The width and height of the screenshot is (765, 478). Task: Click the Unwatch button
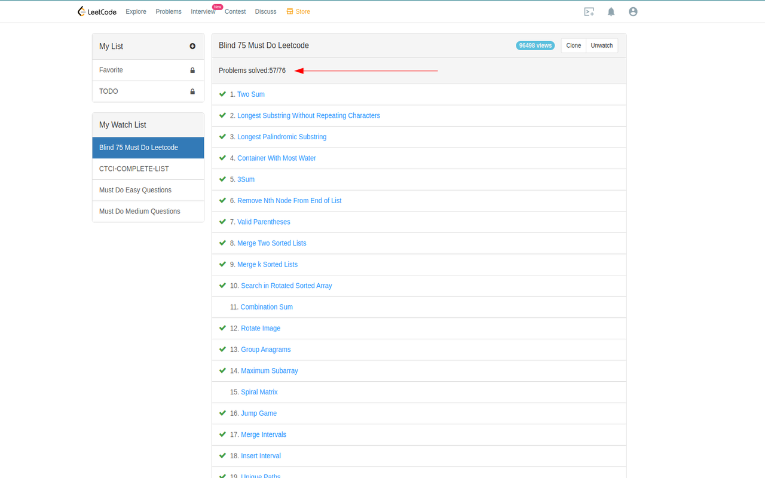[x=601, y=45]
